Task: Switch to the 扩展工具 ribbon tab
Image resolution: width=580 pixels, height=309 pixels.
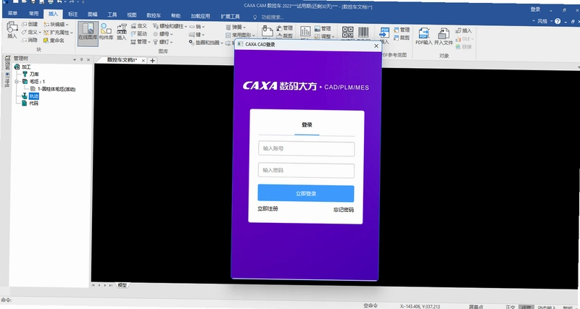Action: coord(230,17)
